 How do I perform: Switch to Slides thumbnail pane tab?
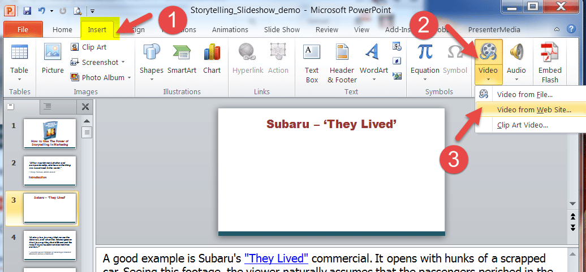pos(22,107)
